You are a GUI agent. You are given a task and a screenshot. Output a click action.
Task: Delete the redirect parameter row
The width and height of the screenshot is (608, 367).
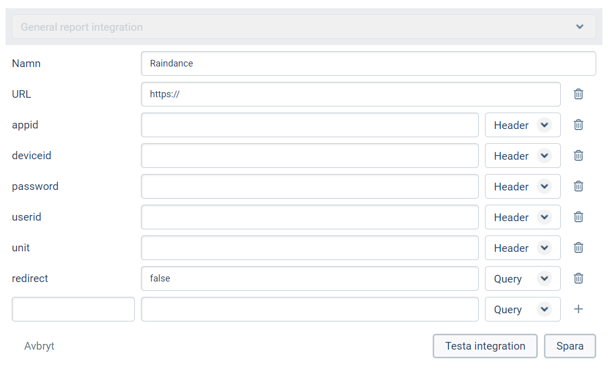tap(578, 278)
